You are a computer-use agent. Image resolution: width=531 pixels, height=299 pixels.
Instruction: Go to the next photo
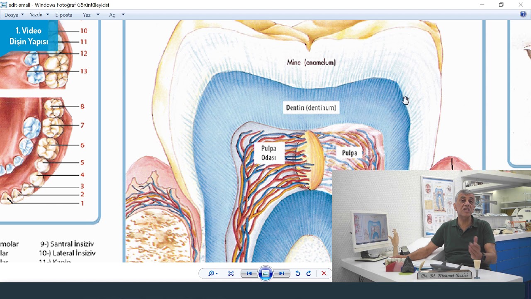[x=282, y=273]
